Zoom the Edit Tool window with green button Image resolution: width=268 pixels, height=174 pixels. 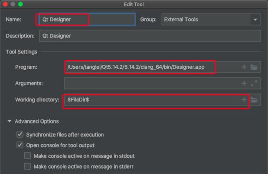(x=20, y=4)
